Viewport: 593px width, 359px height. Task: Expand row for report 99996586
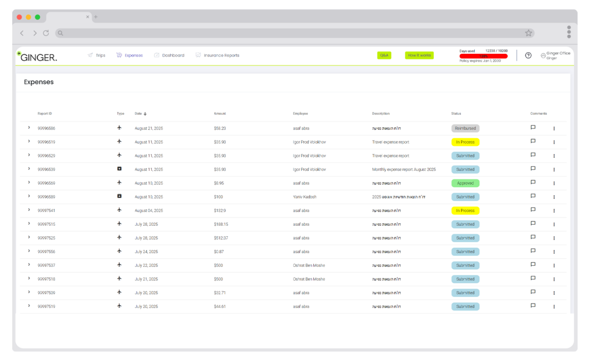point(28,127)
